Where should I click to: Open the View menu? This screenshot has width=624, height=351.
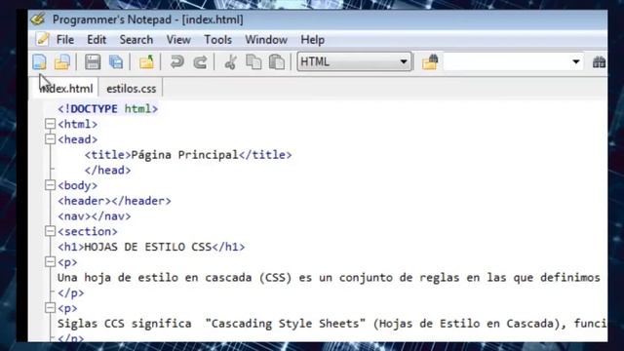coord(178,40)
